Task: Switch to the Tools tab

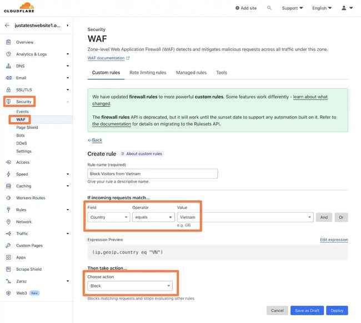Action: point(222,73)
